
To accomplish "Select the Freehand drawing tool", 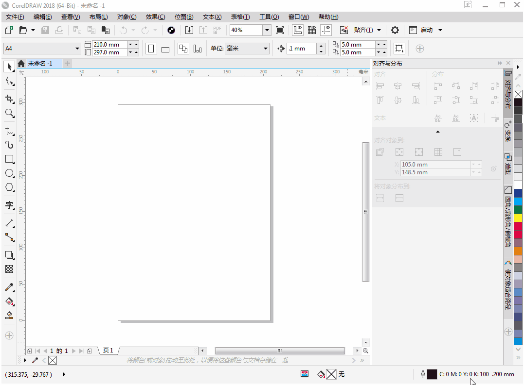I will pyautogui.click(x=9, y=131).
